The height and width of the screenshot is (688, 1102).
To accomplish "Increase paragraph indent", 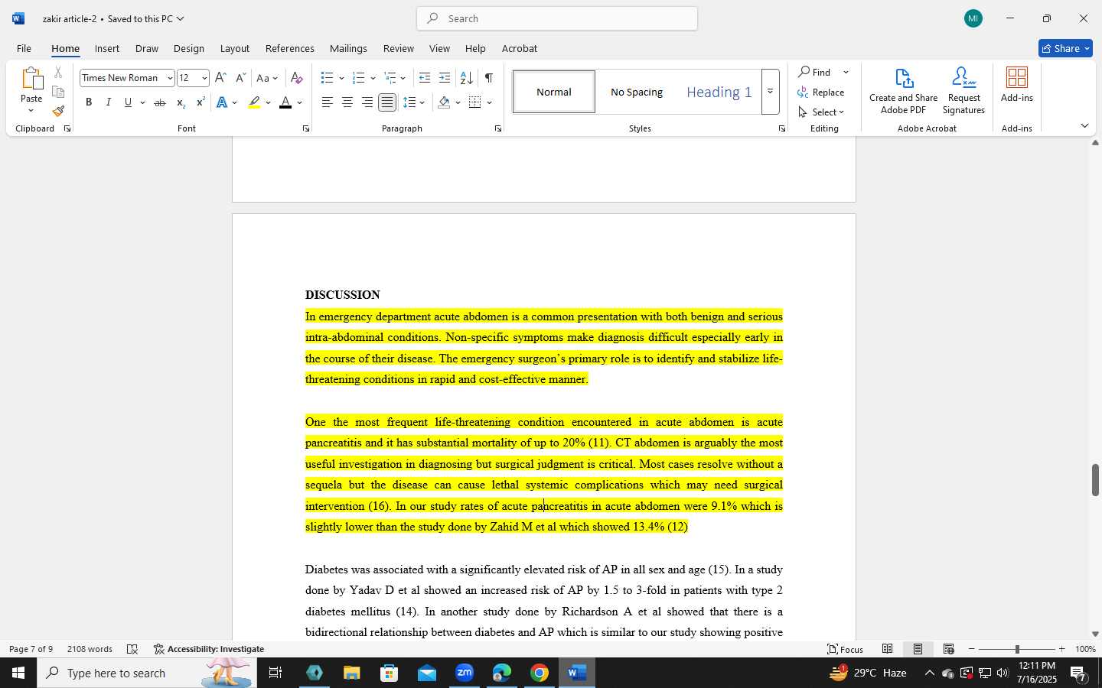I will [x=445, y=78].
